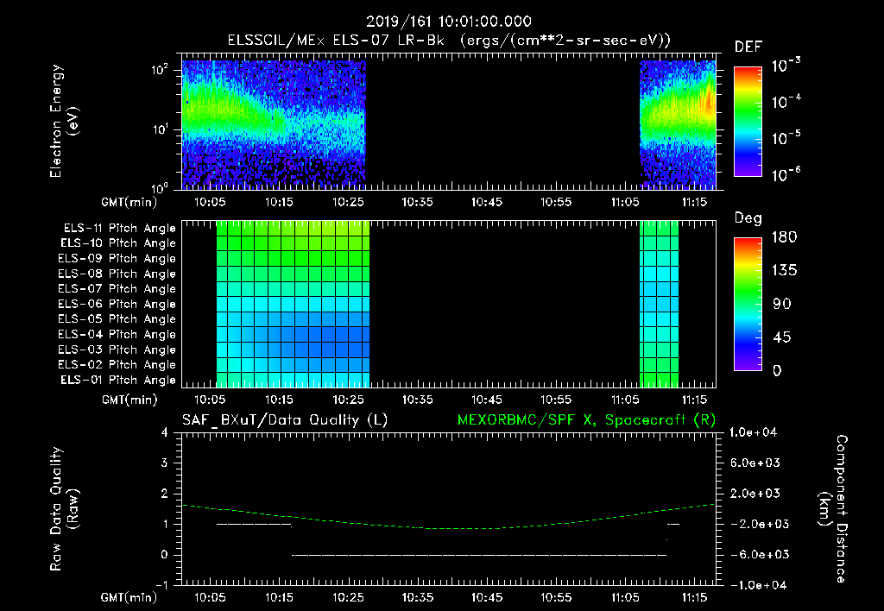Screen dimensions: 884x611
Task: Click the white data quality line at level 0
Action: 479,555
